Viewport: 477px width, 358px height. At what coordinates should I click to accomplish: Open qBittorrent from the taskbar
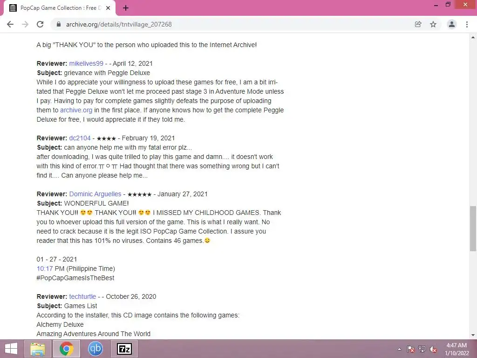tap(95, 349)
